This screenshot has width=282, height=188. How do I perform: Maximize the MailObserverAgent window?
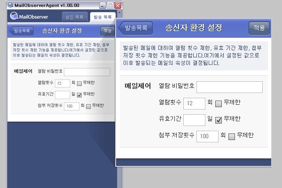click(110, 5)
